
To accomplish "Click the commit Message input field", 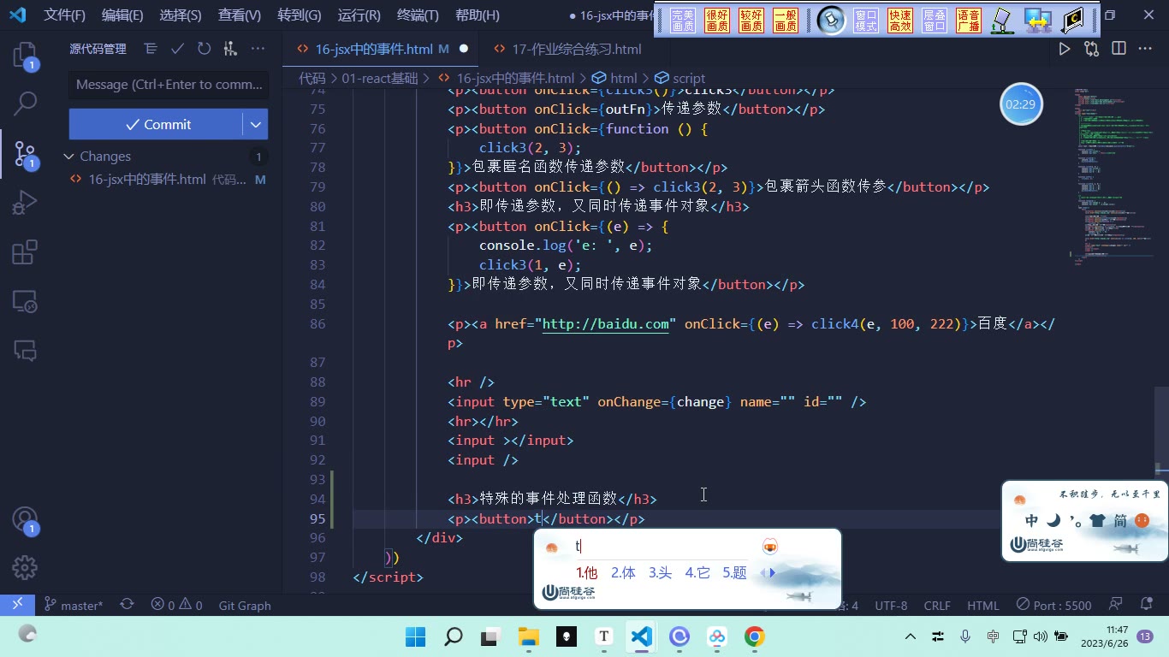I will [x=169, y=85].
